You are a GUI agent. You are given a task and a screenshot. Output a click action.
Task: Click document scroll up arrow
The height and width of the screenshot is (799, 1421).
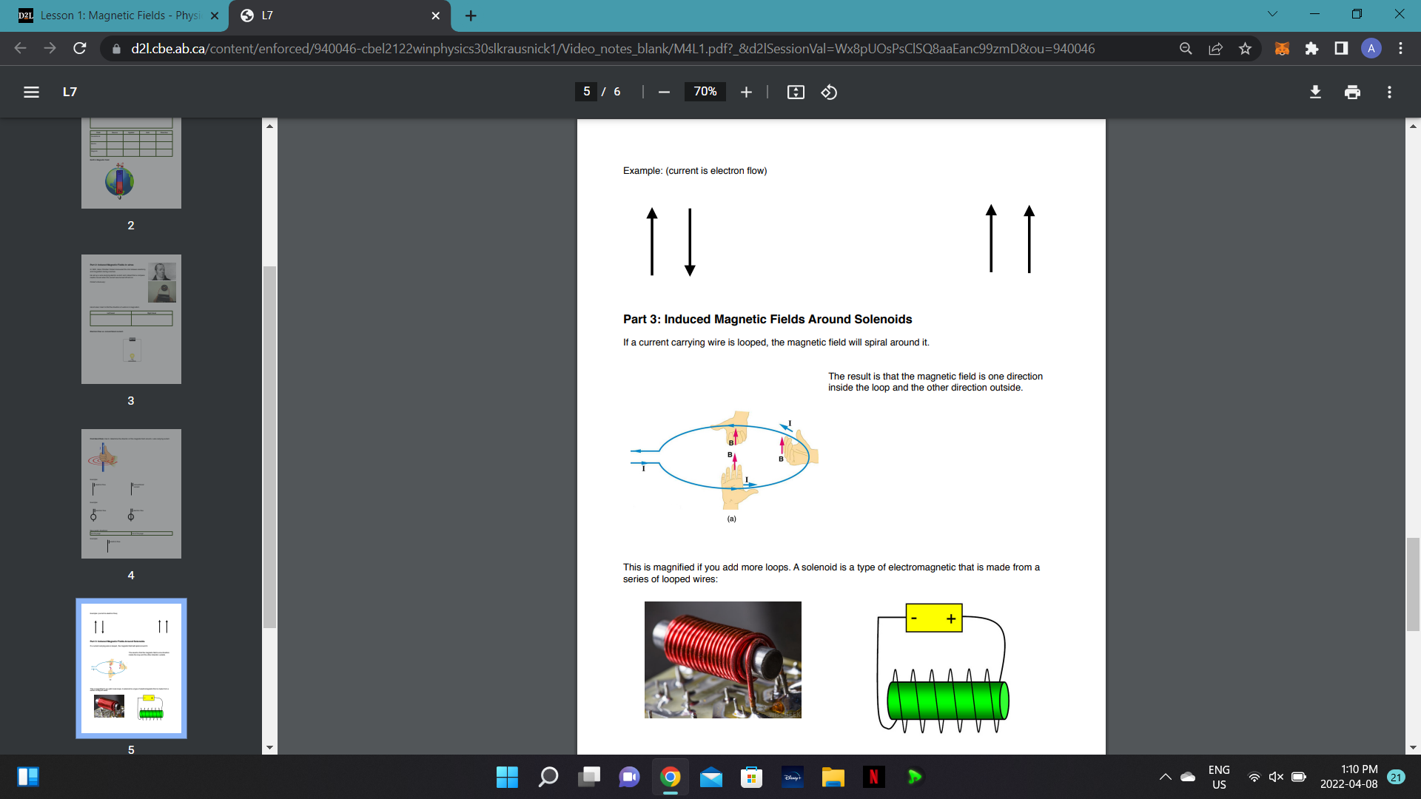(1413, 126)
